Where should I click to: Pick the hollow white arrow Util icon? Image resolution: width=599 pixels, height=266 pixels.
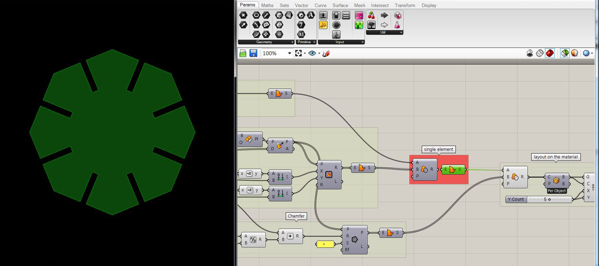point(384,25)
